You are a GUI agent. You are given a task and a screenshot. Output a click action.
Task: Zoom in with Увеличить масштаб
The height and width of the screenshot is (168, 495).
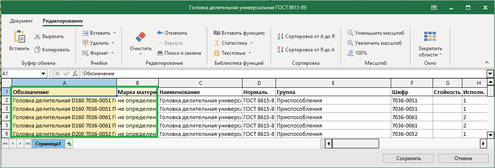click(351, 43)
